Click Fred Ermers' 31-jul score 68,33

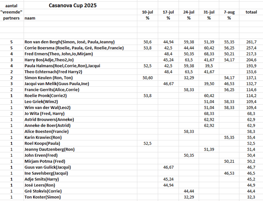(x=209, y=54)
